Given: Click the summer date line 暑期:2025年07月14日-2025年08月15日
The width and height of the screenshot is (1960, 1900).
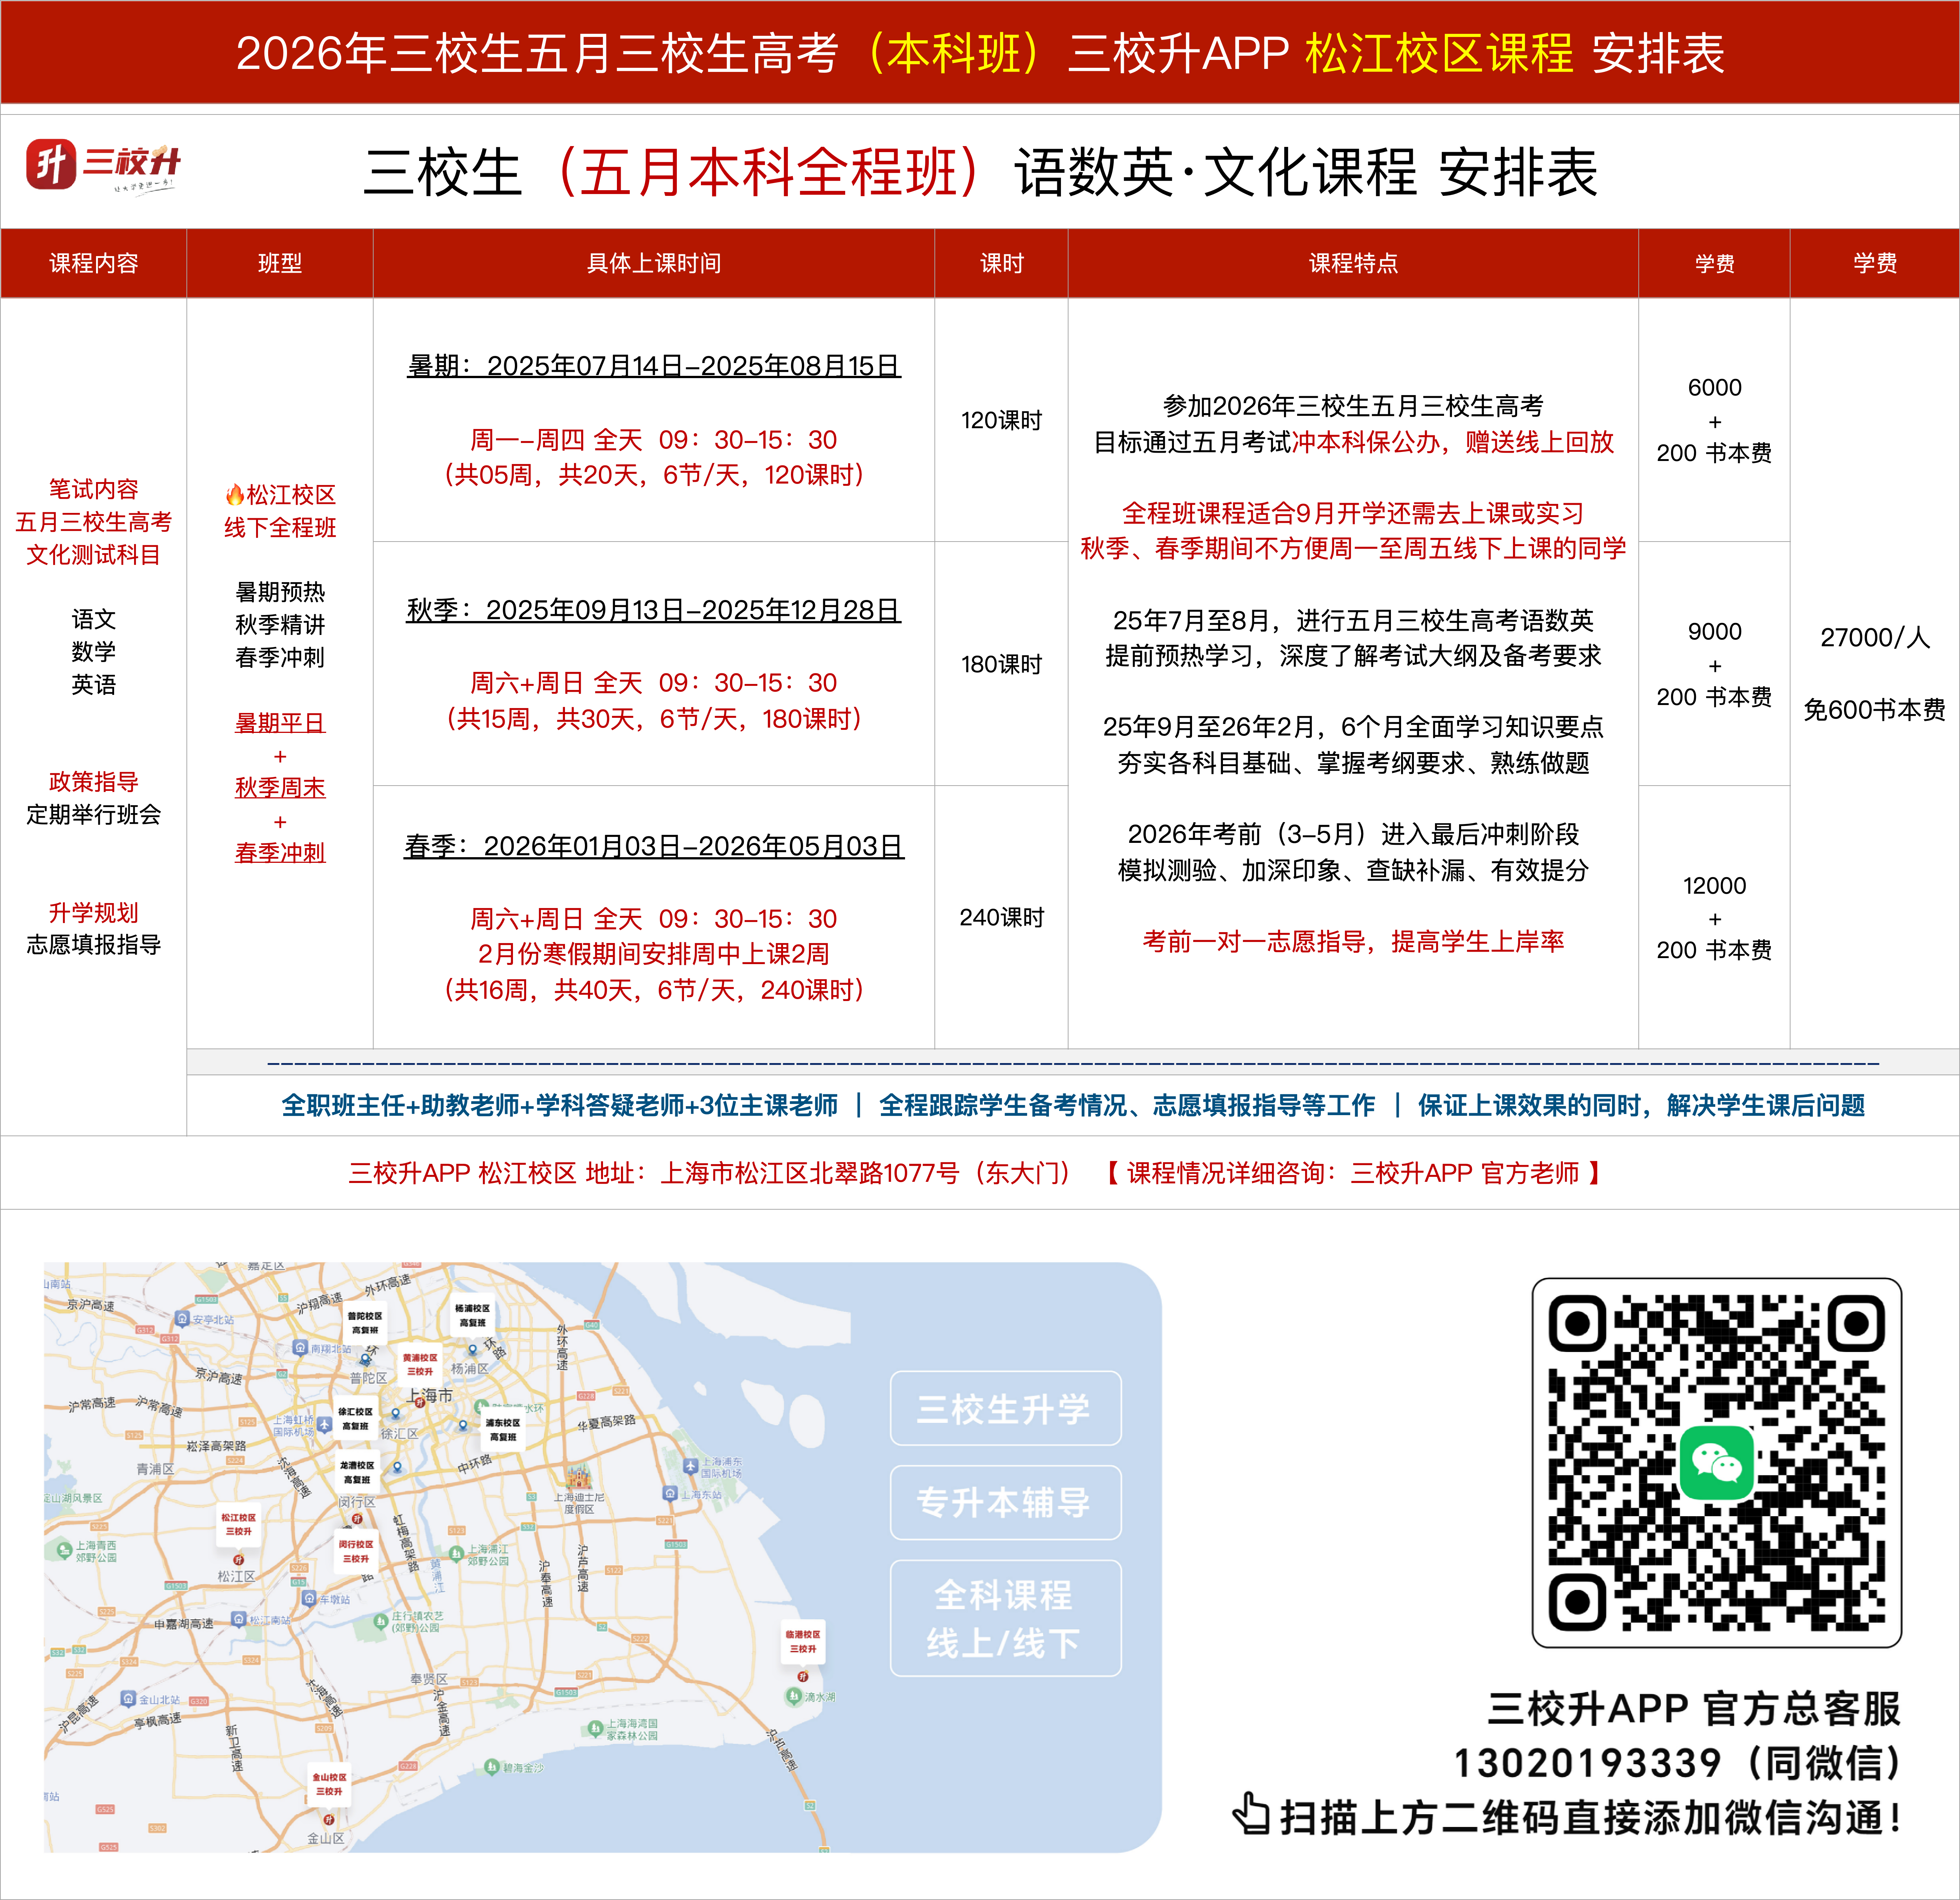Looking at the screenshot, I should click(x=654, y=366).
